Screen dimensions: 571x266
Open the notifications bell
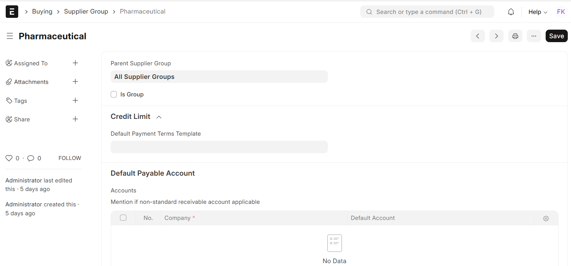pos(511,12)
